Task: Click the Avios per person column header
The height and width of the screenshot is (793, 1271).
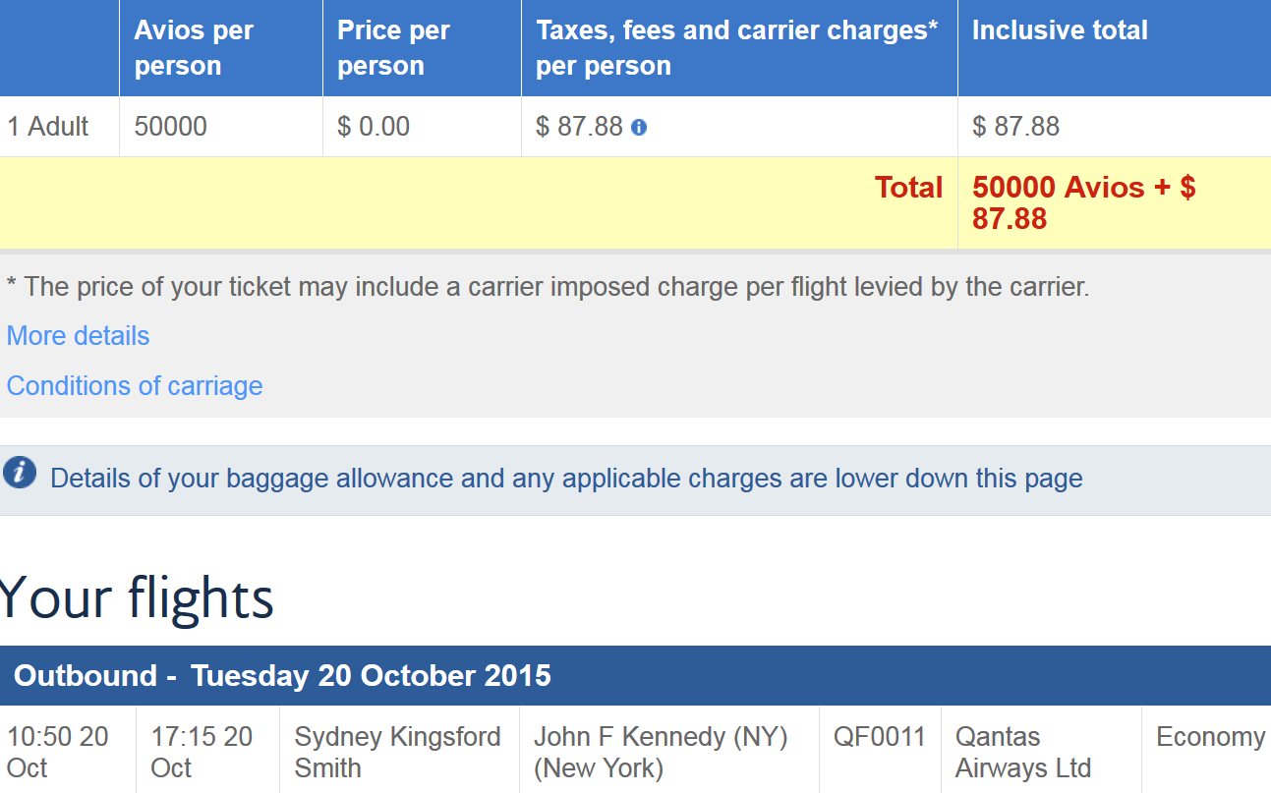Action: [194, 48]
